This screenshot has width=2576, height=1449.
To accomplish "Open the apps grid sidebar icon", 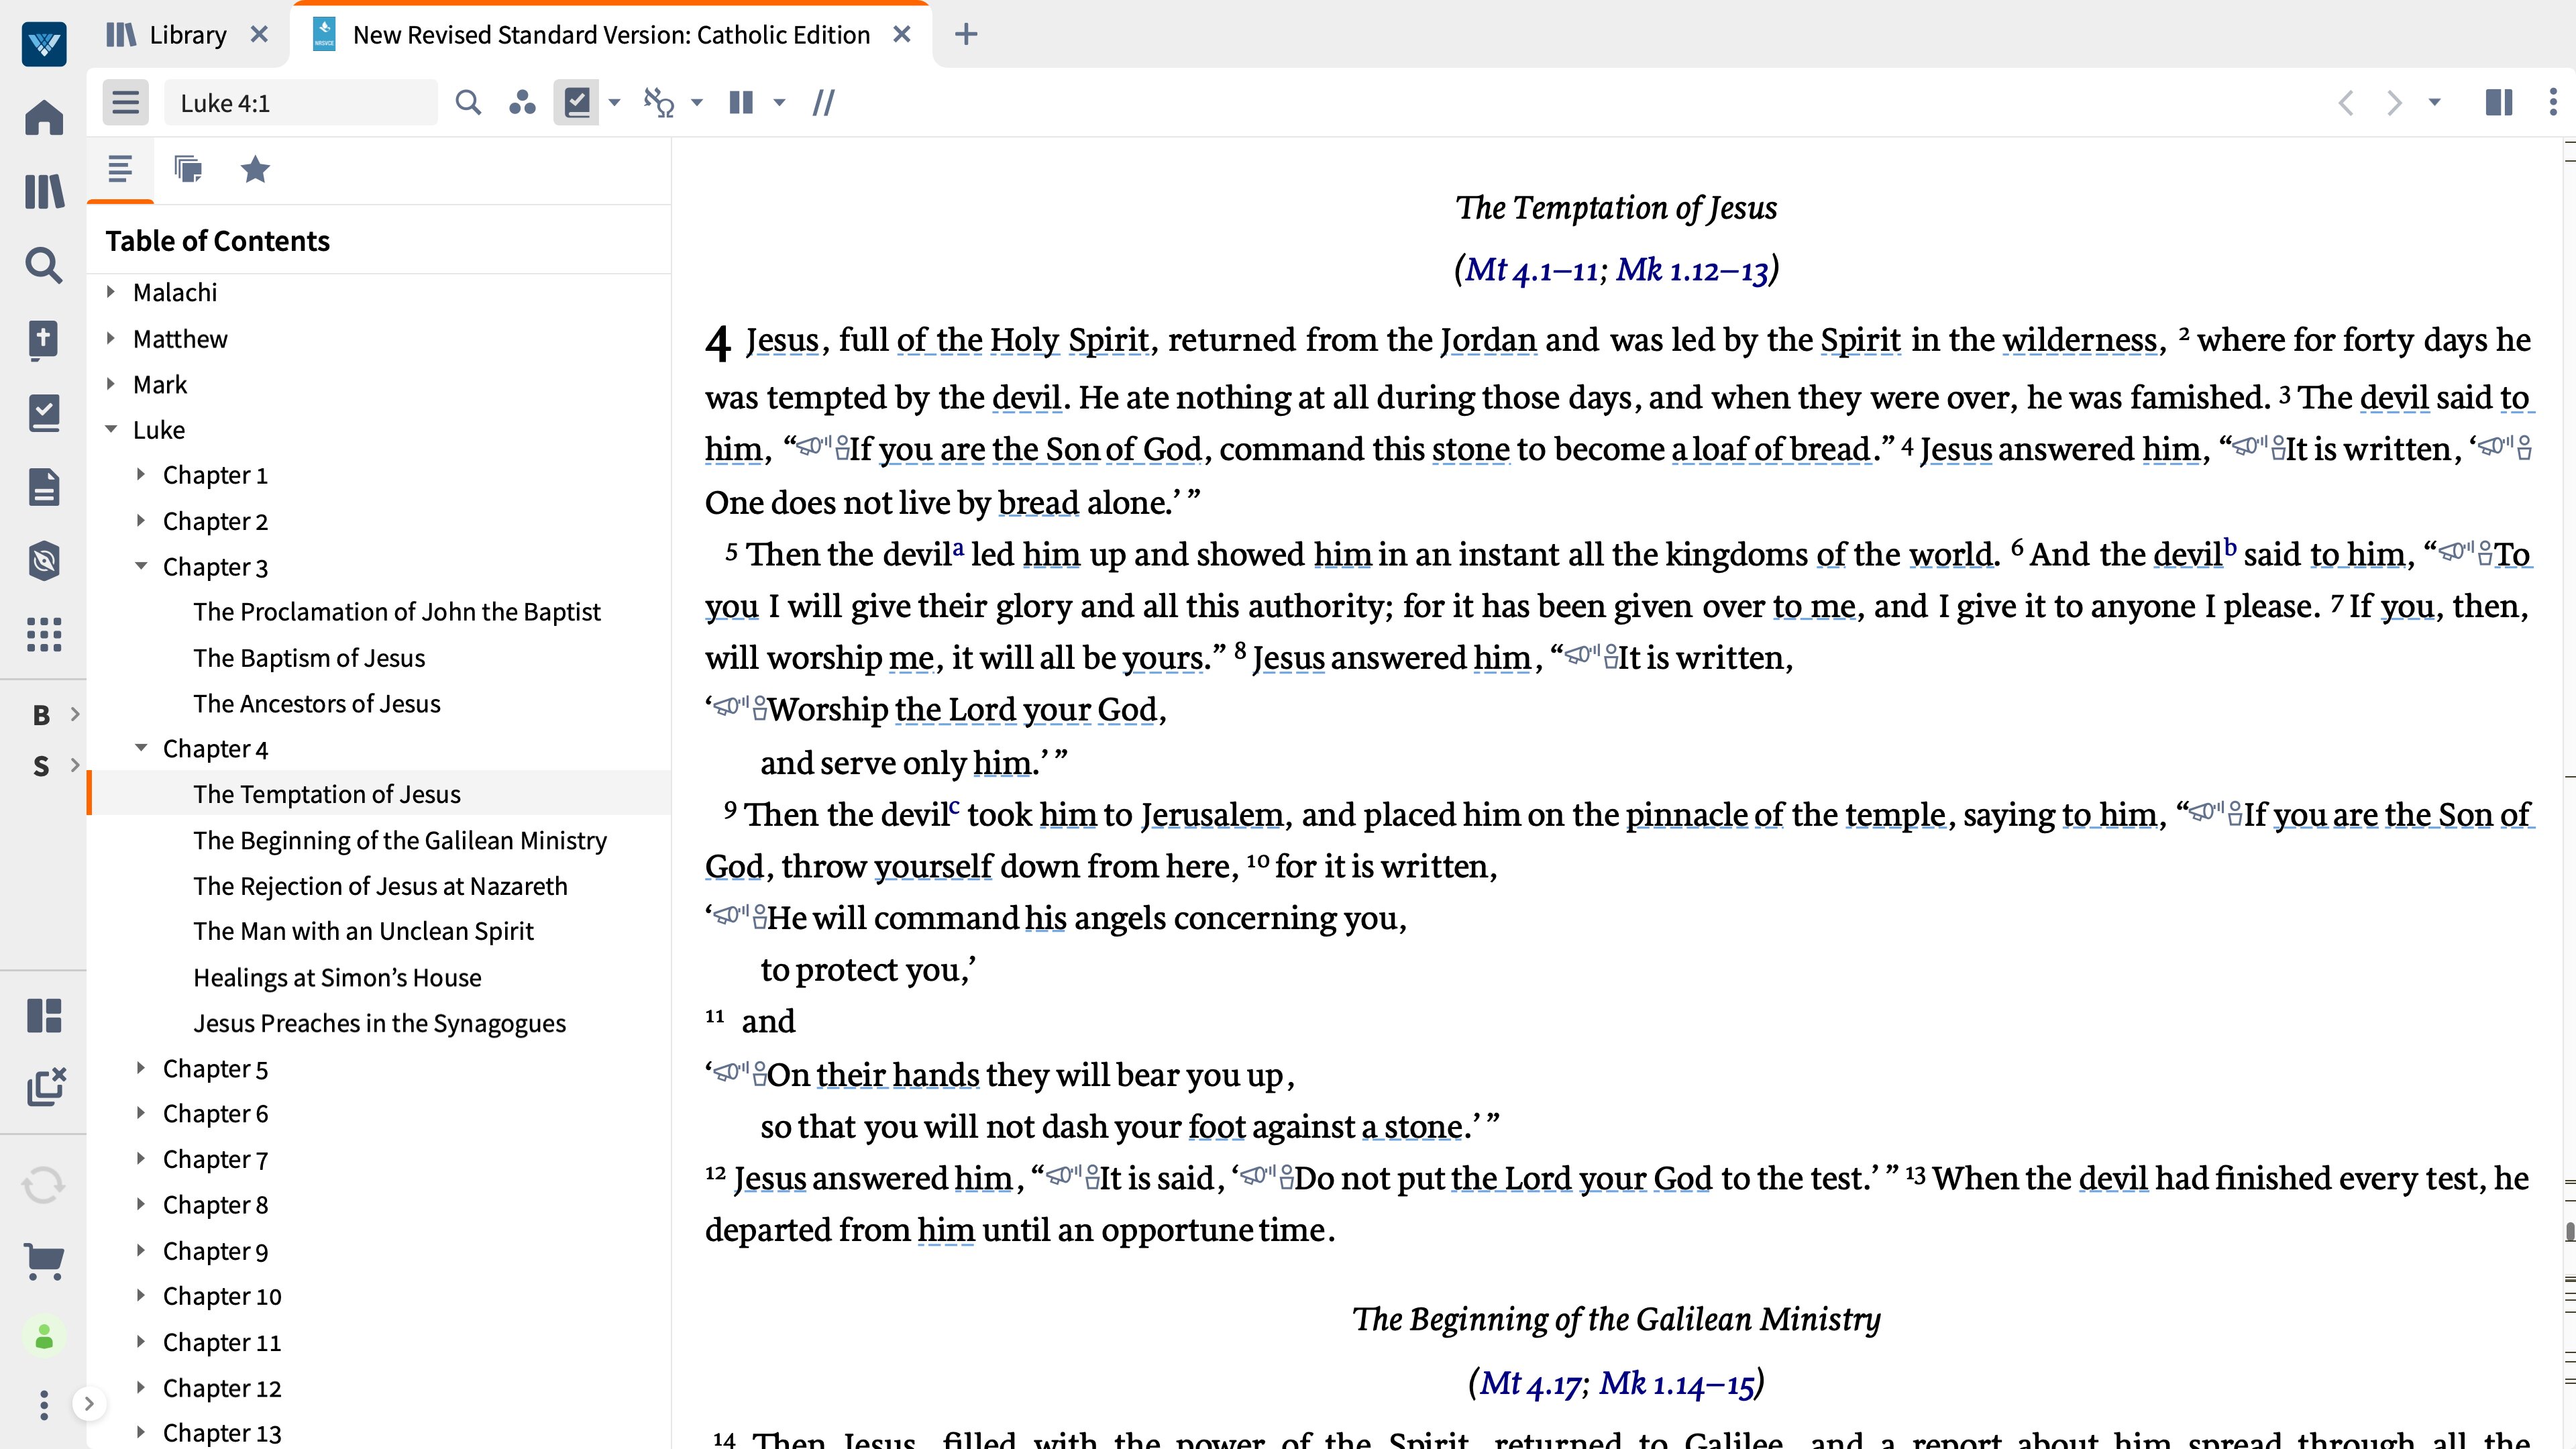I will coord(44,634).
